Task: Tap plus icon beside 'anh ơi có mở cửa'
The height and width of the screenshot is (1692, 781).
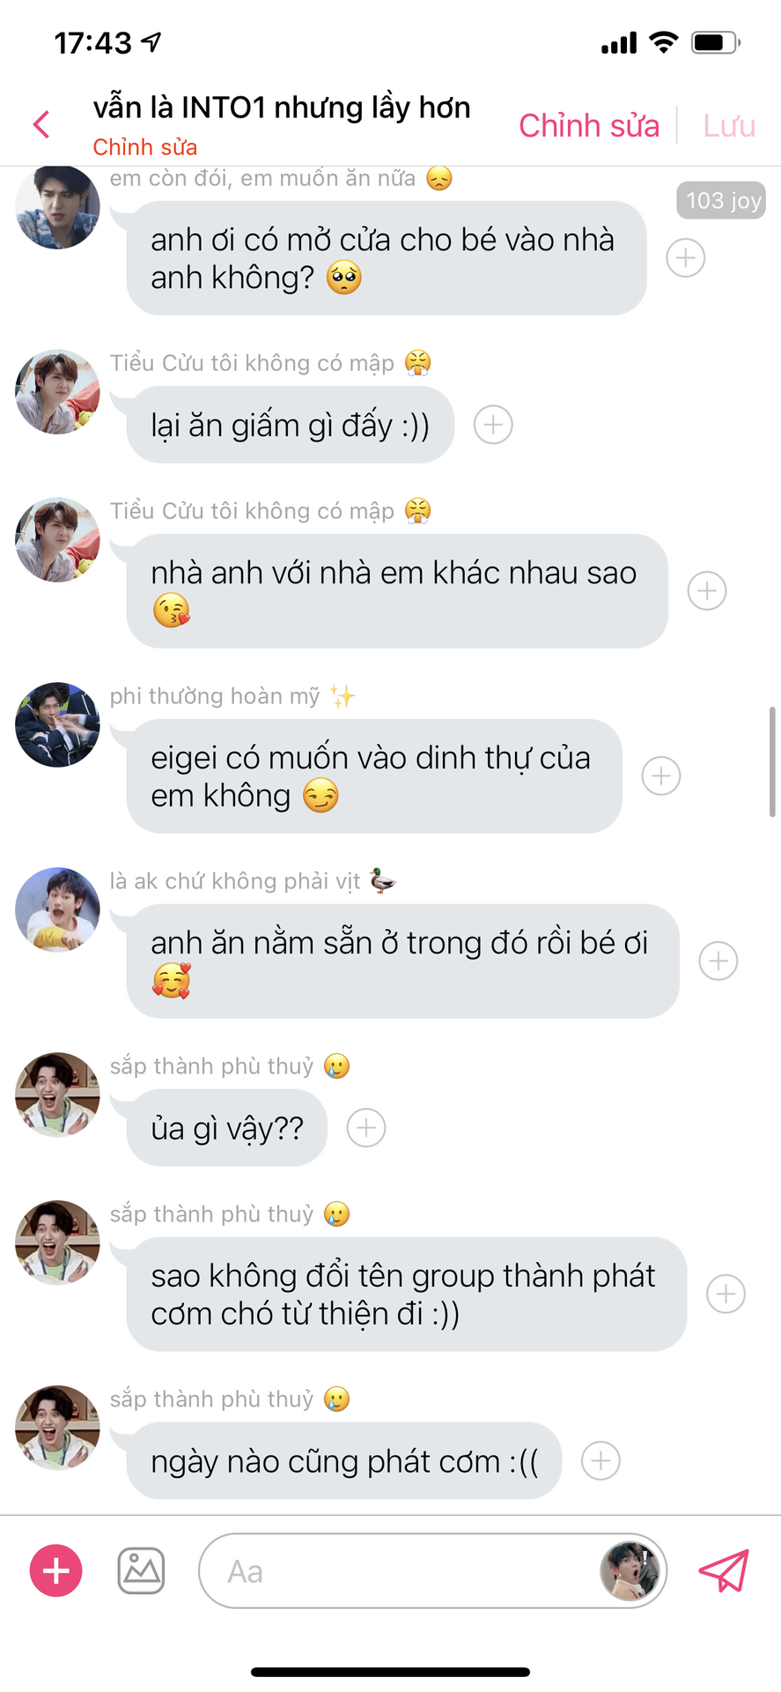Action: point(686,258)
